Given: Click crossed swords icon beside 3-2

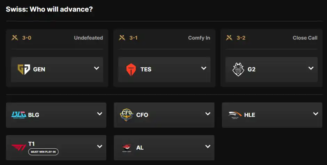Looking at the screenshot, I should 229,38.
